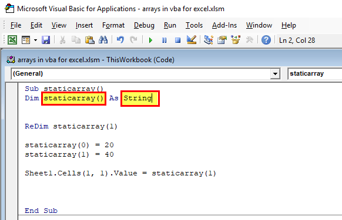Click the Insert UserForm toolbar icon

[26, 40]
